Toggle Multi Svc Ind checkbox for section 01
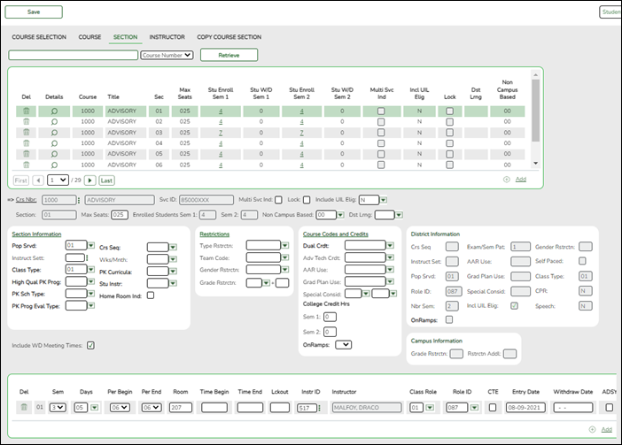 381,111
